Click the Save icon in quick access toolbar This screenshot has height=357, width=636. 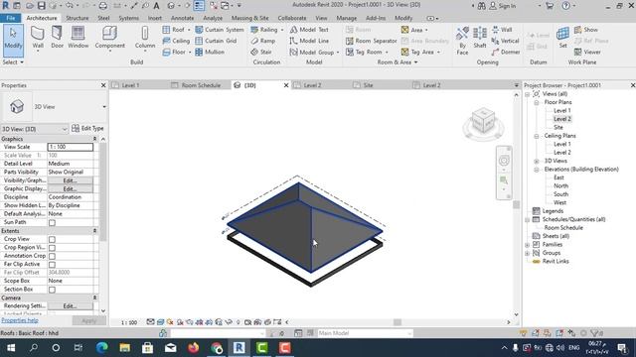coord(42,6)
